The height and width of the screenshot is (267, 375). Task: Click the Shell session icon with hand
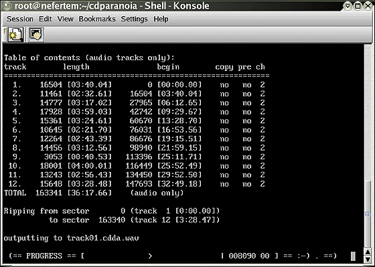[36, 34]
